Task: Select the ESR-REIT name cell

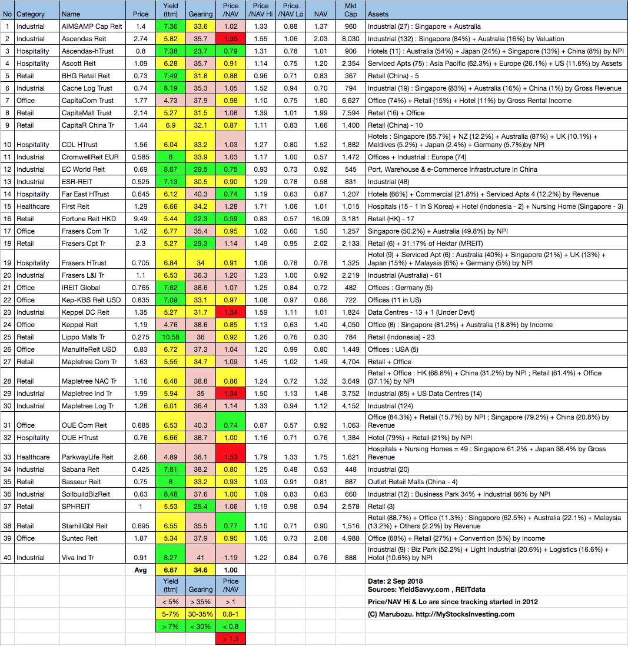Action: (92, 182)
